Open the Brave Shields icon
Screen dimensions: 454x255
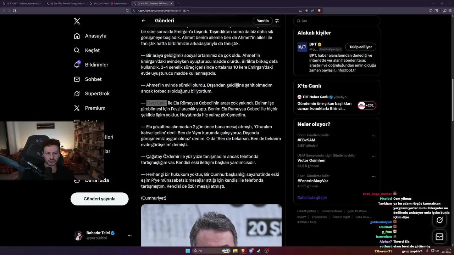(319, 11)
